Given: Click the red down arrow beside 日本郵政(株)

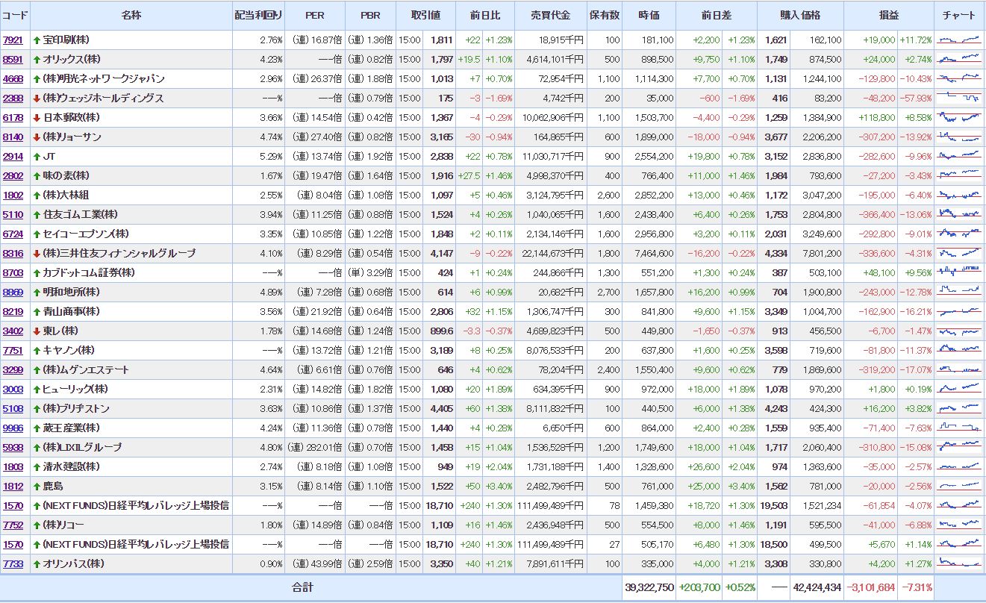Looking at the screenshot, I should click(x=37, y=117).
